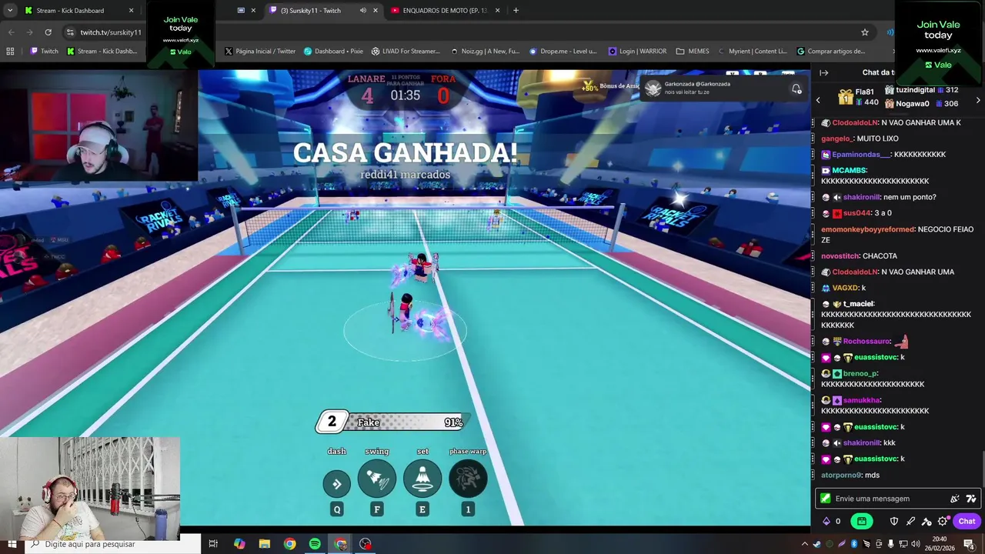
Task: Open the Comprar artigos de bookmark
Action: (831, 52)
